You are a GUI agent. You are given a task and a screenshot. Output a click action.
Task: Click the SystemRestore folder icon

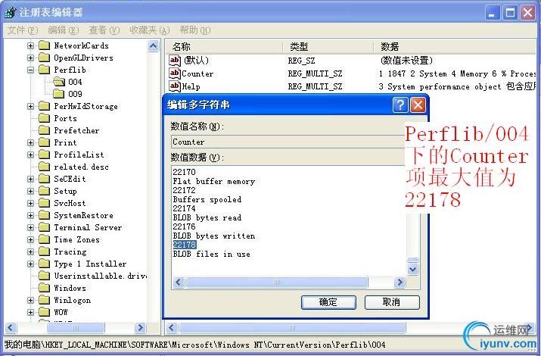pyautogui.click(x=44, y=215)
